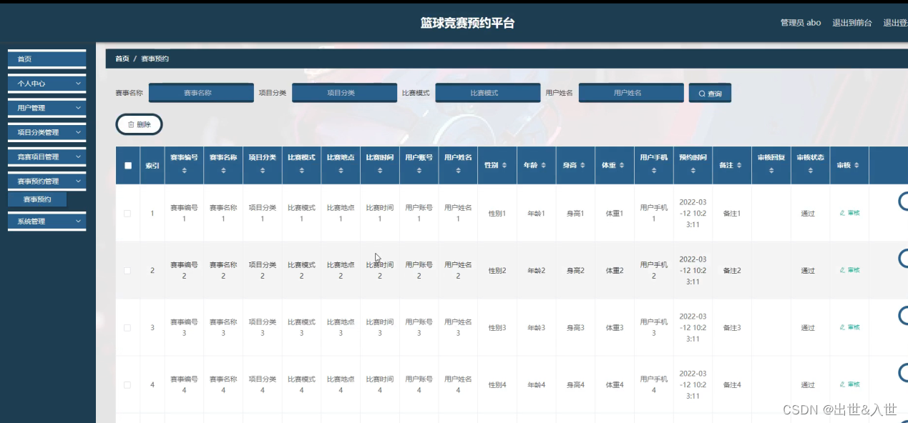Sort by the 比赛模式 column arrows
The height and width of the screenshot is (423, 908).
point(301,171)
